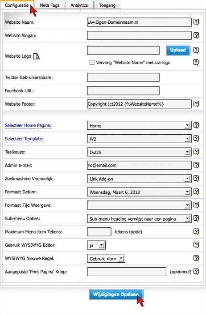Viewport: 206px width, 316px height.
Task: Focus the Facebook URL field
Action: point(123,91)
